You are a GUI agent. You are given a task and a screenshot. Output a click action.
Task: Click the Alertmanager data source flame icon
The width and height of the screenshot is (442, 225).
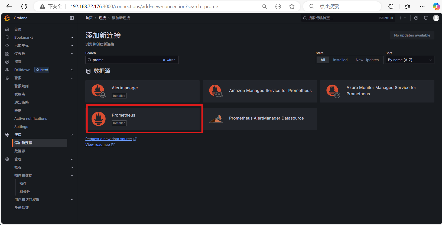tap(99, 91)
